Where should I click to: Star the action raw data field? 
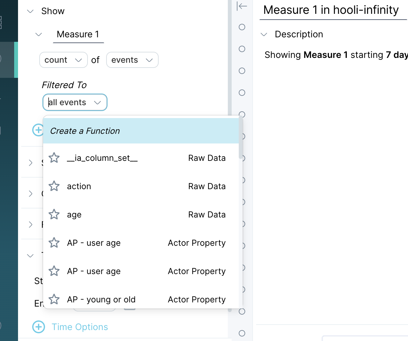tap(54, 186)
